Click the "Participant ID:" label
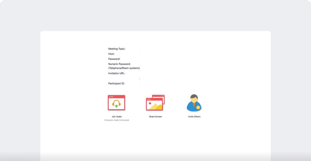Image resolution: width=311 pixels, height=161 pixels. [116, 83]
